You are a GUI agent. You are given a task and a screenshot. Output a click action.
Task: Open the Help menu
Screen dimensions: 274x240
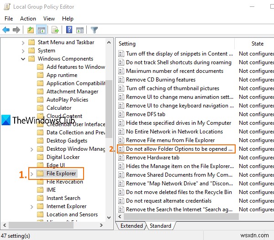click(68, 19)
